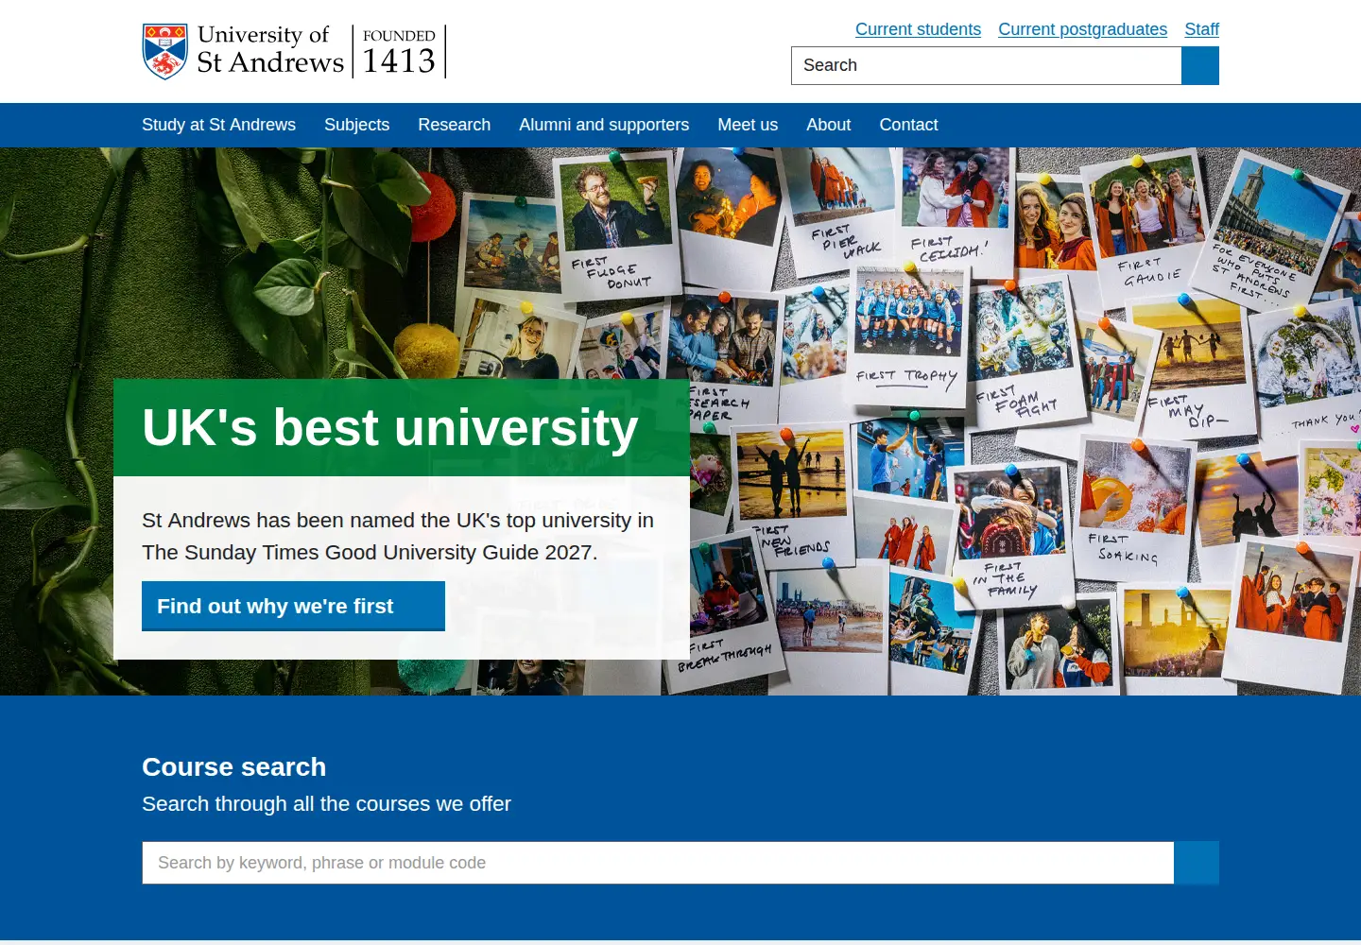The image size is (1361, 945).
Task: Open the Staff link
Action: pos(1201,29)
